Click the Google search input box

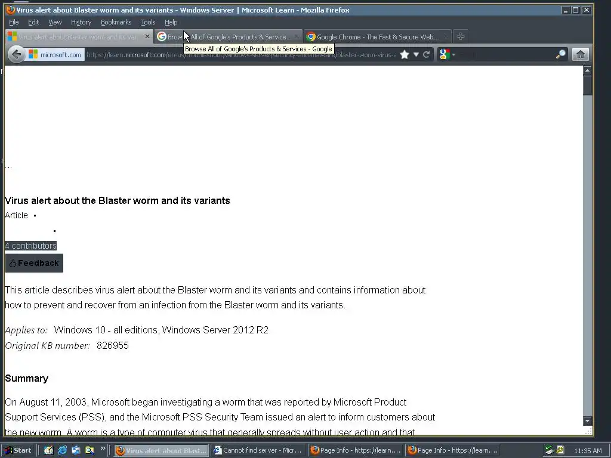505,54
